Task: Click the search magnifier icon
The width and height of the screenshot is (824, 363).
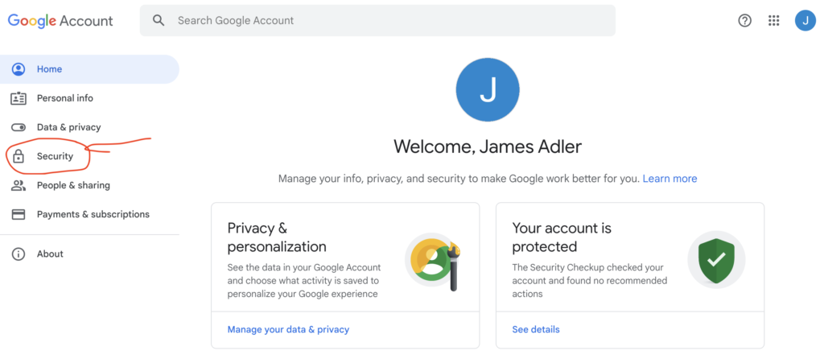Action: pos(159,20)
